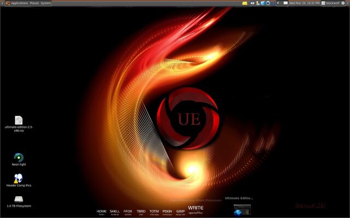Screen dimensions: 350x218
Task: Open the clock showing Wed Mar 24
Action: click(x=304, y=3)
